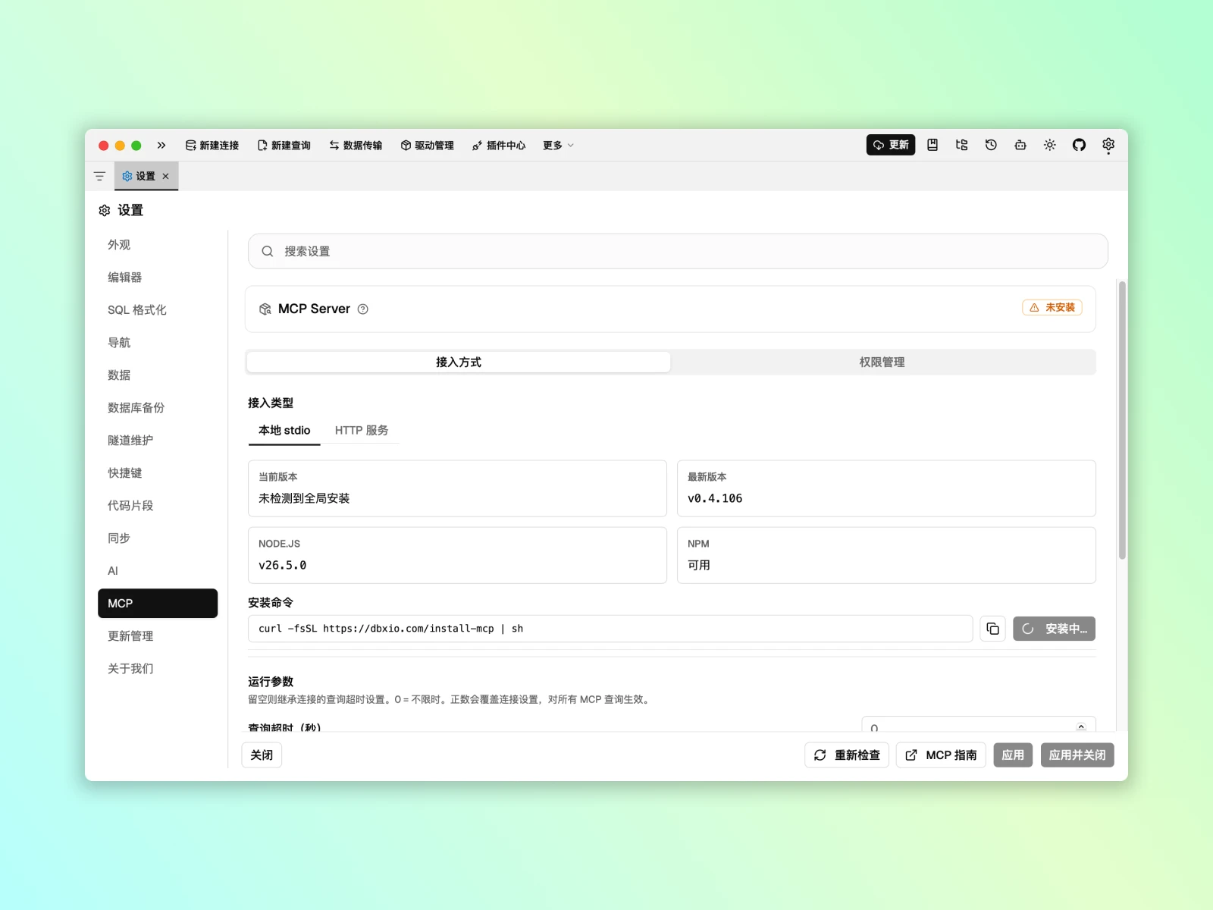
Task: Open the AI settings section
Action: 158,571
